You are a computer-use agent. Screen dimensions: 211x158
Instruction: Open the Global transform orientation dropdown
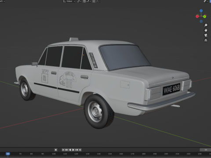point(69,1)
